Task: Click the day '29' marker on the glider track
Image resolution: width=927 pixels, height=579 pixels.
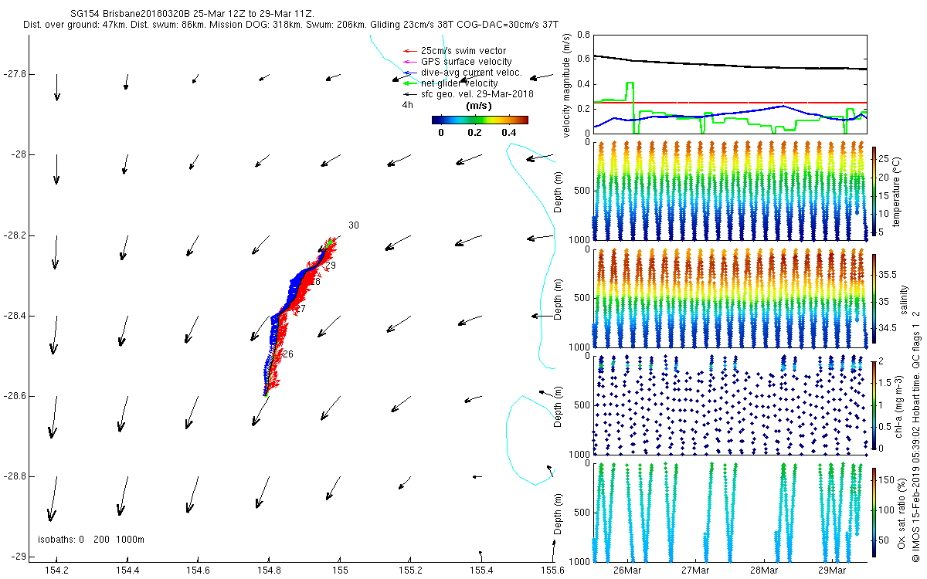Action: pos(331,266)
